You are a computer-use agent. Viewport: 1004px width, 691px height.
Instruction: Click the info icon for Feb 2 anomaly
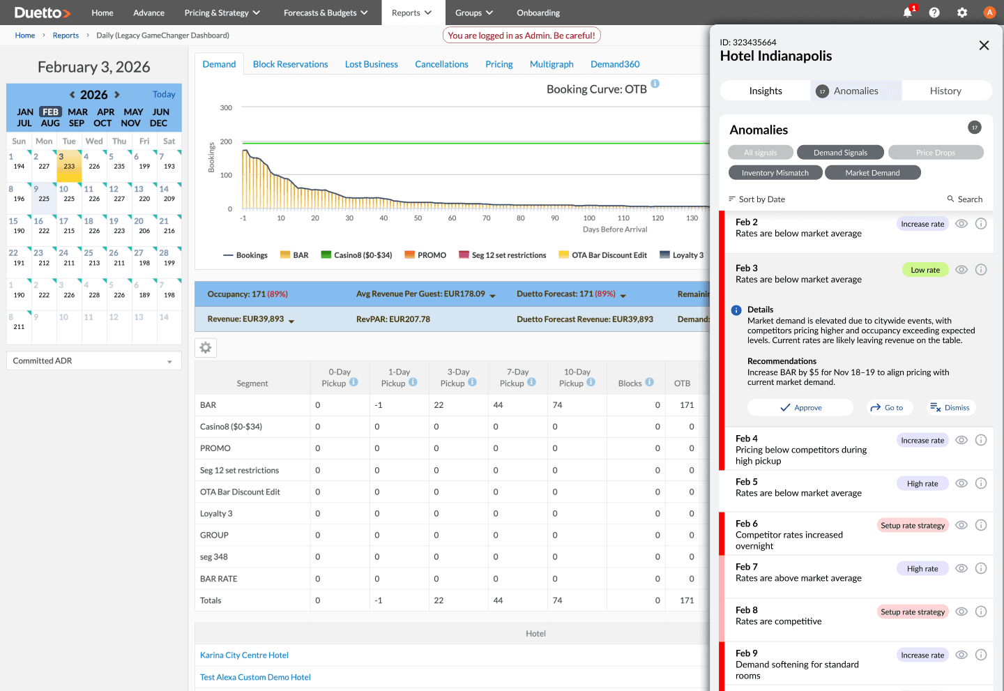tap(981, 224)
